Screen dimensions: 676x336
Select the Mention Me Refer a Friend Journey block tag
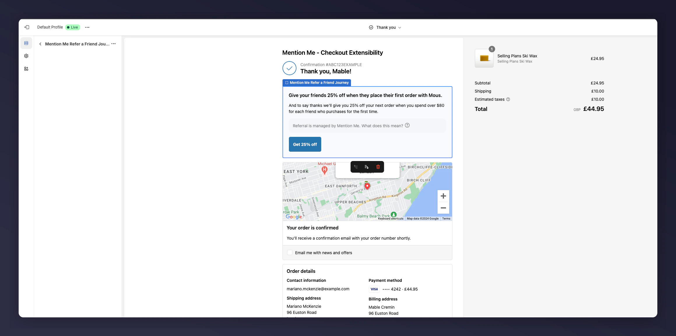click(317, 83)
